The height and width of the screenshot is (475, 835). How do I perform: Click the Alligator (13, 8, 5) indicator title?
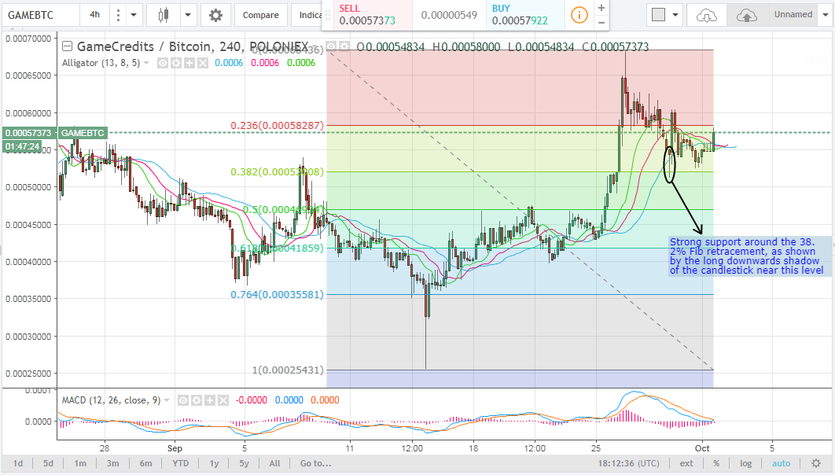coord(101,63)
